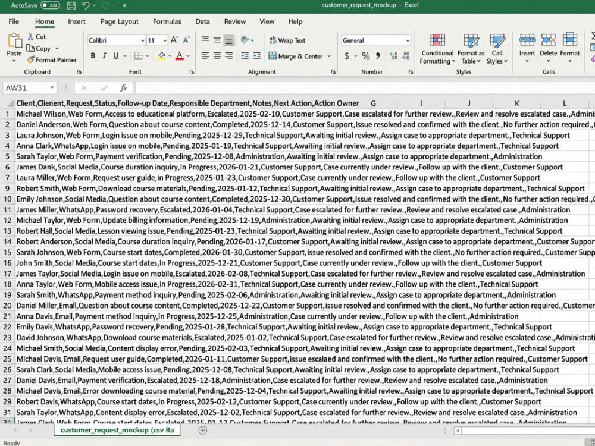Screen dimensions: 595x446
Task: Click the Copy button
Action: [38, 49]
